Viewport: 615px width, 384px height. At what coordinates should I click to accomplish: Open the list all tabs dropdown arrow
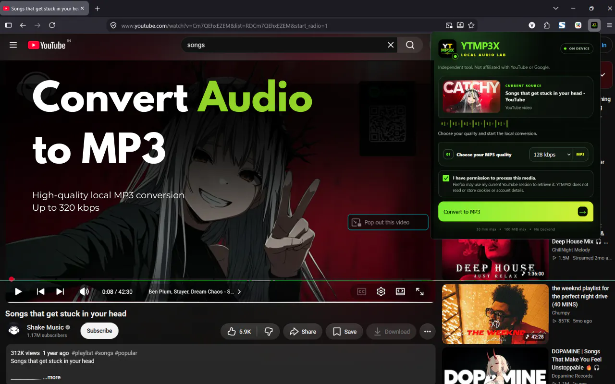click(x=556, y=9)
